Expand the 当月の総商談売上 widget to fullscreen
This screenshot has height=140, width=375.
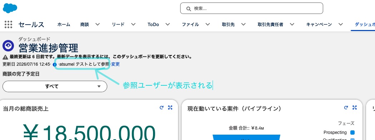(x=170, y=107)
